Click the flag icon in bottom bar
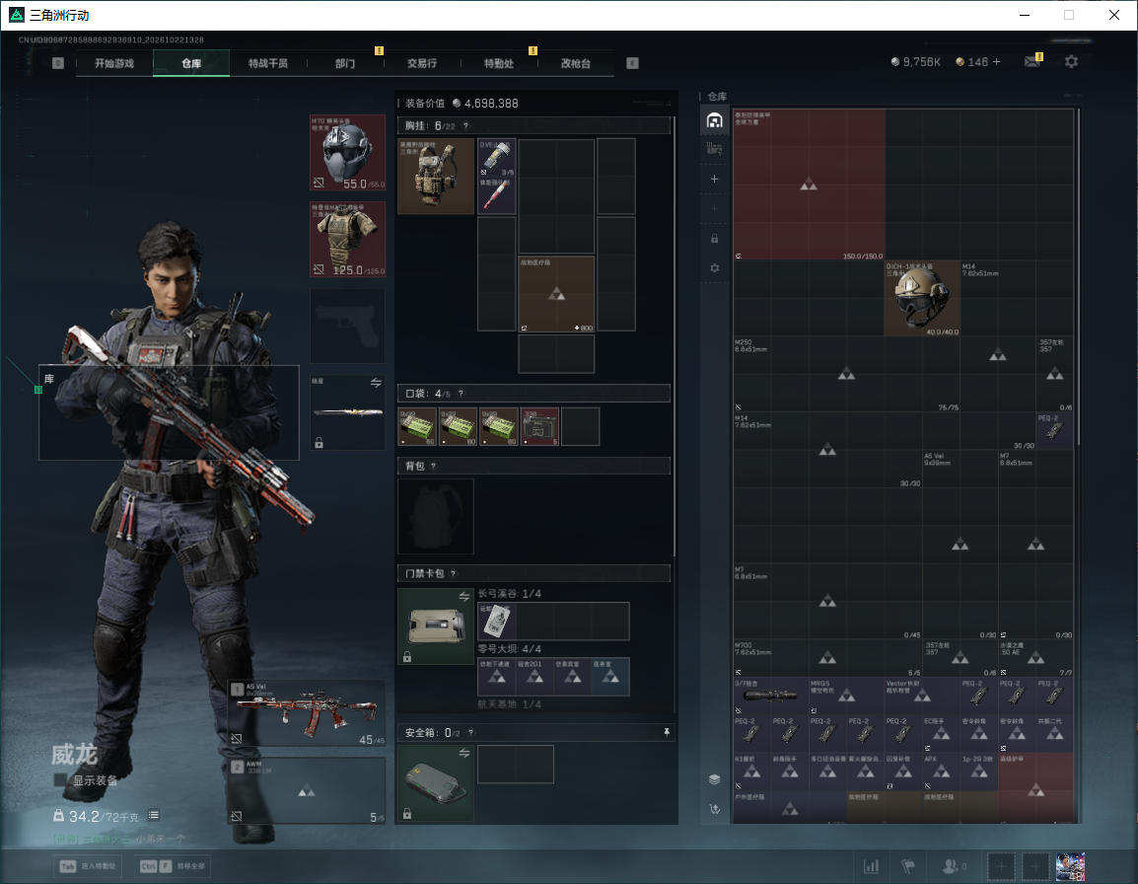This screenshot has width=1138, height=884. click(908, 866)
